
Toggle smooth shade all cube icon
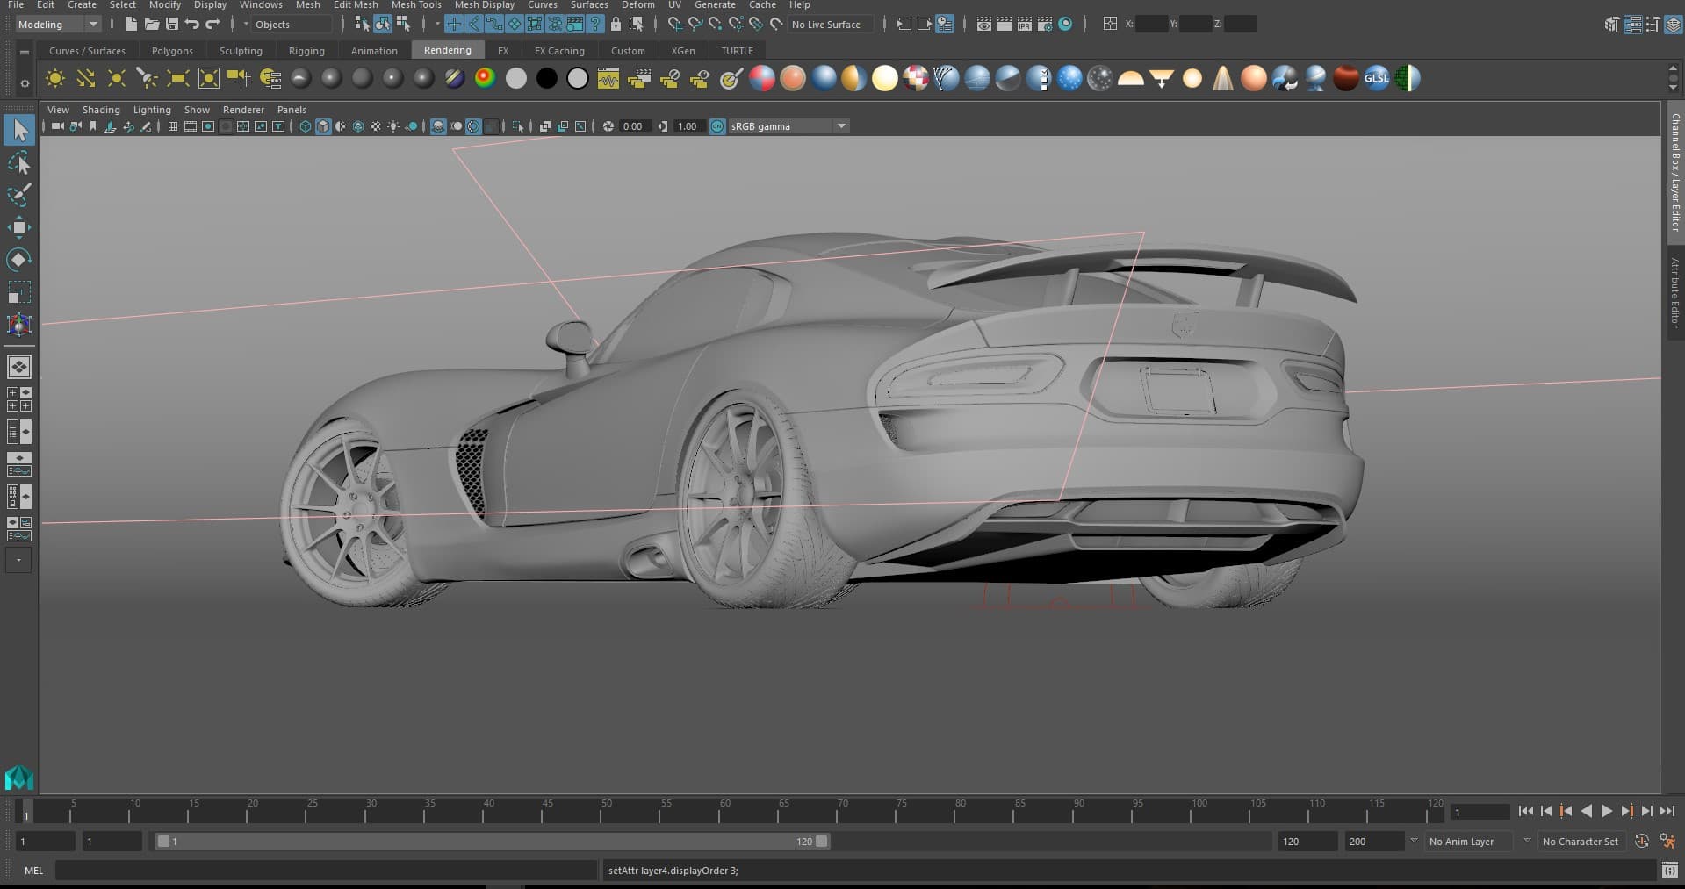[x=323, y=126]
